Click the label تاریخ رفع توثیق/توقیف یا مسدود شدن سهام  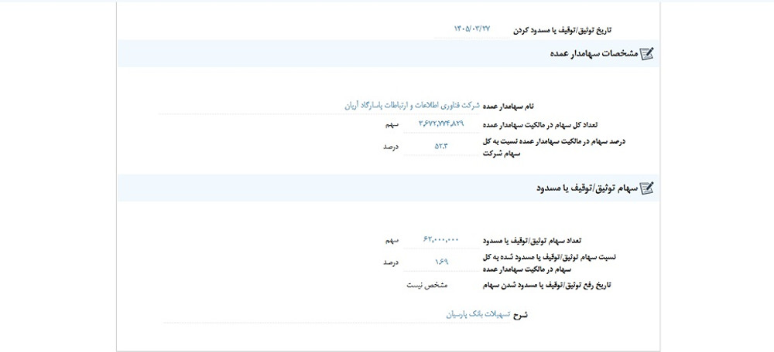pyautogui.click(x=546, y=285)
